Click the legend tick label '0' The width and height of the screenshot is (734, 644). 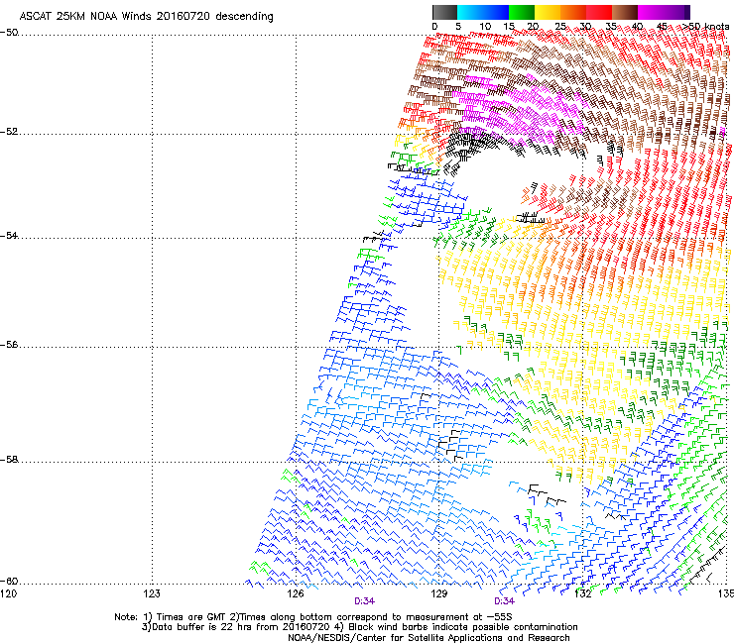(x=434, y=27)
